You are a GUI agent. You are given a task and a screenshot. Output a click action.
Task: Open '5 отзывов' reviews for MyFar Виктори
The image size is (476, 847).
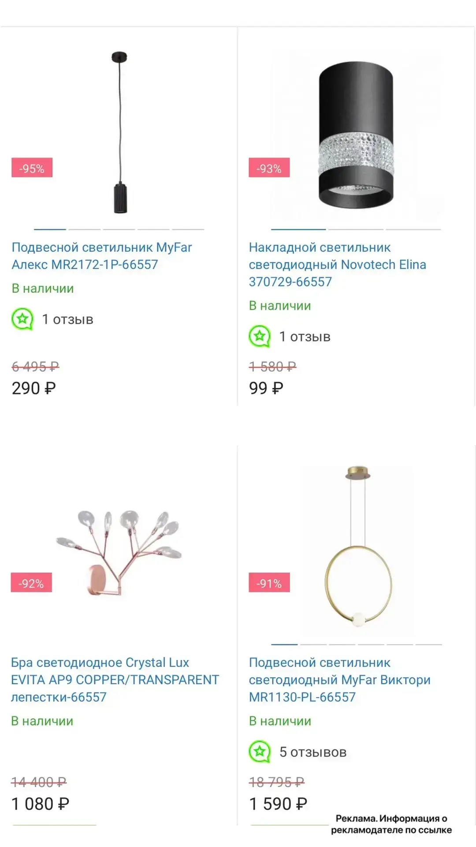point(313,752)
